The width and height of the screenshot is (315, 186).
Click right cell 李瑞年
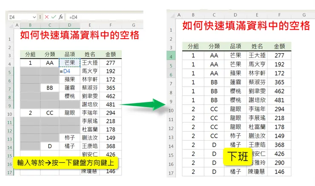coord(257,109)
